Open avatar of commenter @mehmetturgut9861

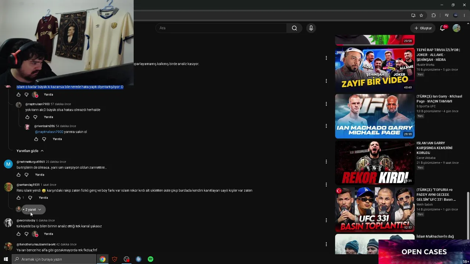click(x=8, y=164)
